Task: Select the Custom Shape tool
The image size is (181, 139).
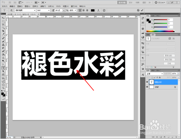Action: [3, 75]
